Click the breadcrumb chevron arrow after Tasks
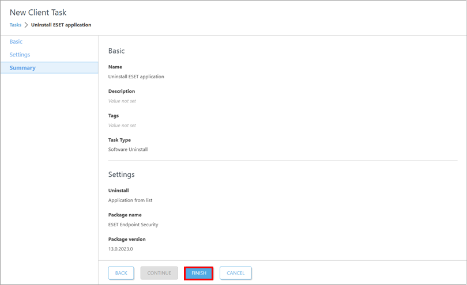 coord(26,25)
